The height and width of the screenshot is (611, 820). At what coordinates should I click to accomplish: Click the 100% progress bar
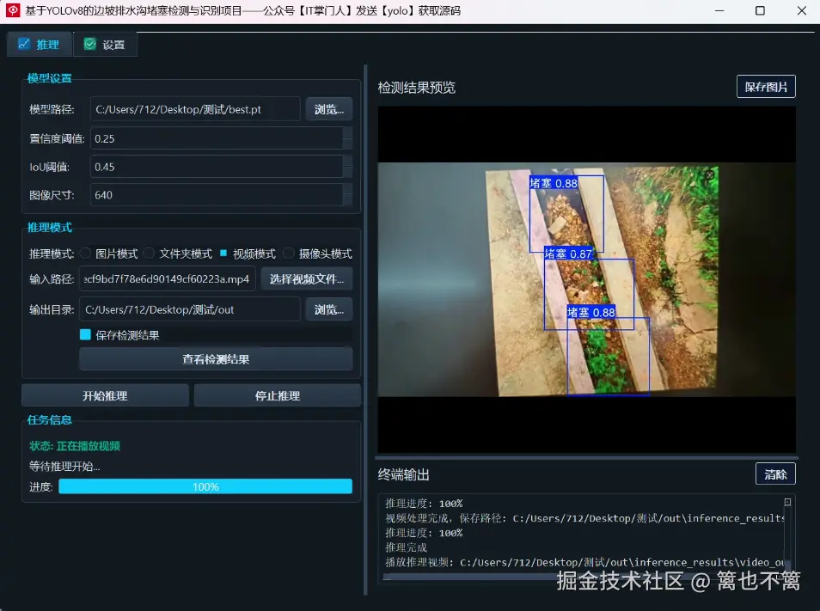pos(205,486)
